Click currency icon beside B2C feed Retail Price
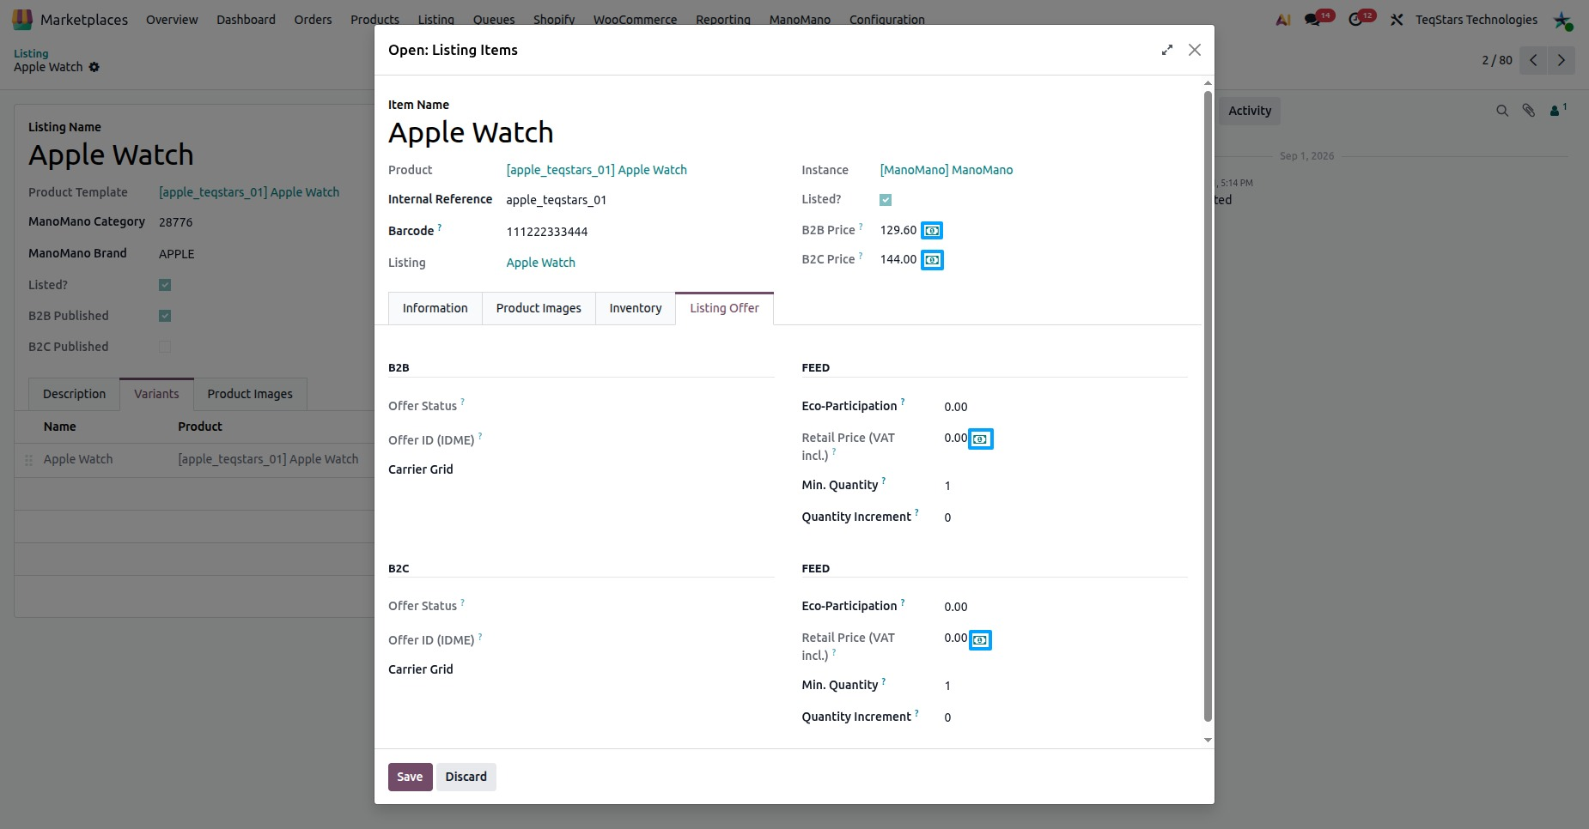This screenshot has height=829, width=1589. click(980, 640)
